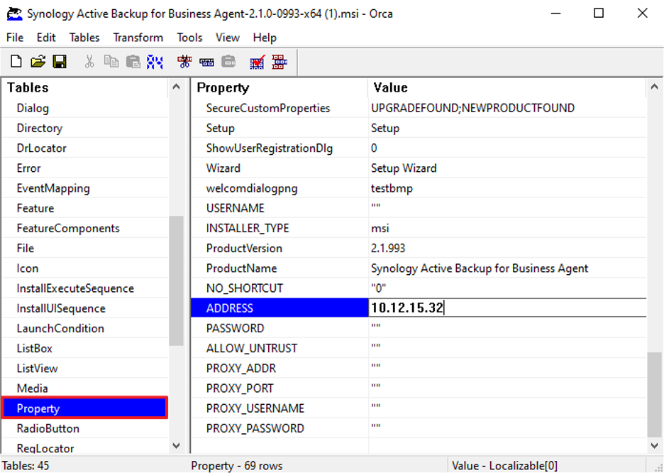Click the PASSWORD property row
The height and width of the screenshot is (473, 664).
pyautogui.click(x=419, y=328)
